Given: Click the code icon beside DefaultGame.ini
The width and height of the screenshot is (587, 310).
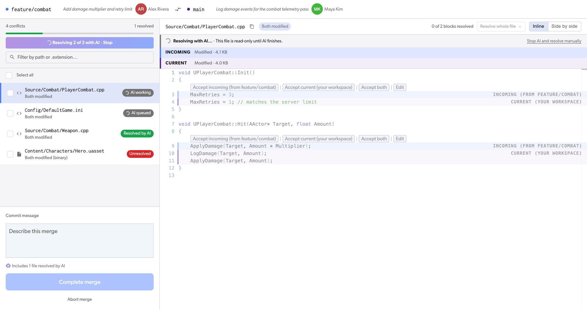Looking at the screenshot, I should [19, 113].
